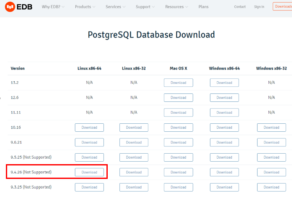Viewport: 292px width, 197px height.
Task: Download 9.5.25 for Linux x86-32
Action: coord(134,157)
